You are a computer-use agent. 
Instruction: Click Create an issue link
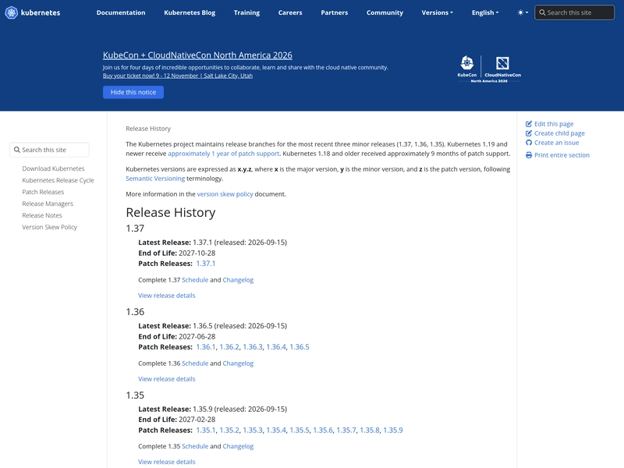point(556,143)
